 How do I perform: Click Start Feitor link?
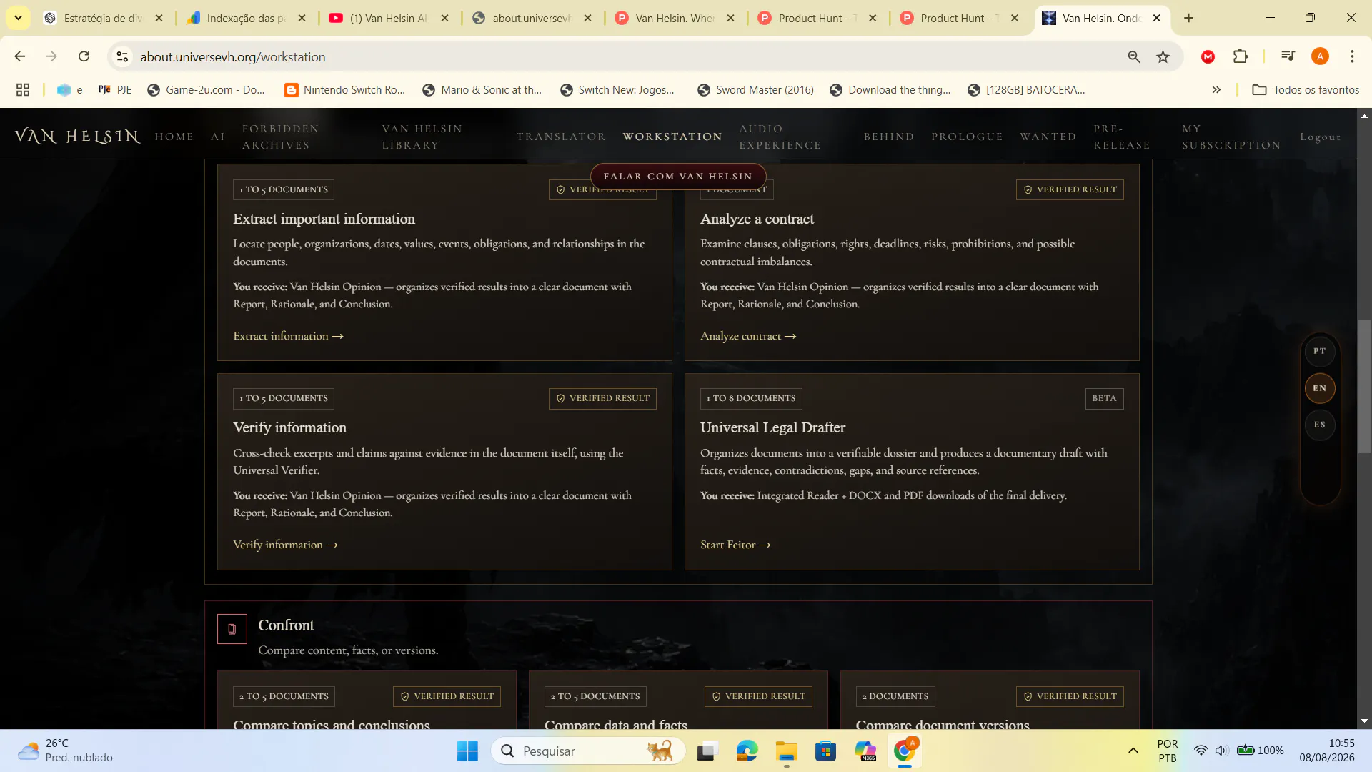735,545
